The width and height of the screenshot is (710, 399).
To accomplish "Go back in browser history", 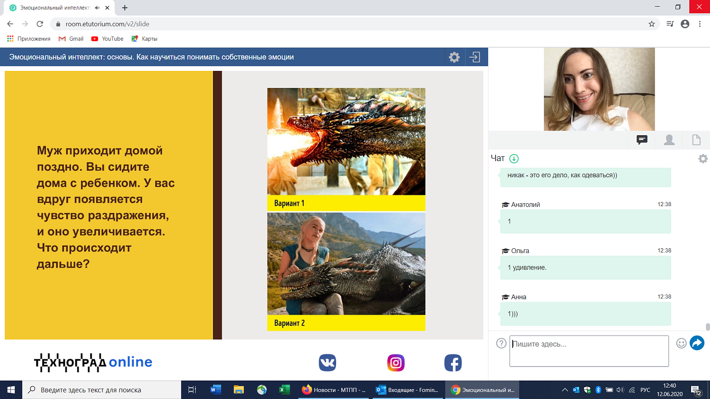I will 10,24.
